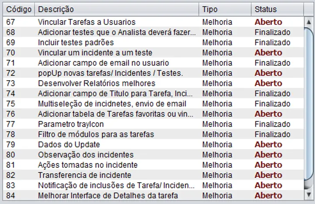Select 'Ações tomadas no incidente' row
This screenshot has height=204, width=315.
click(87, 165)
